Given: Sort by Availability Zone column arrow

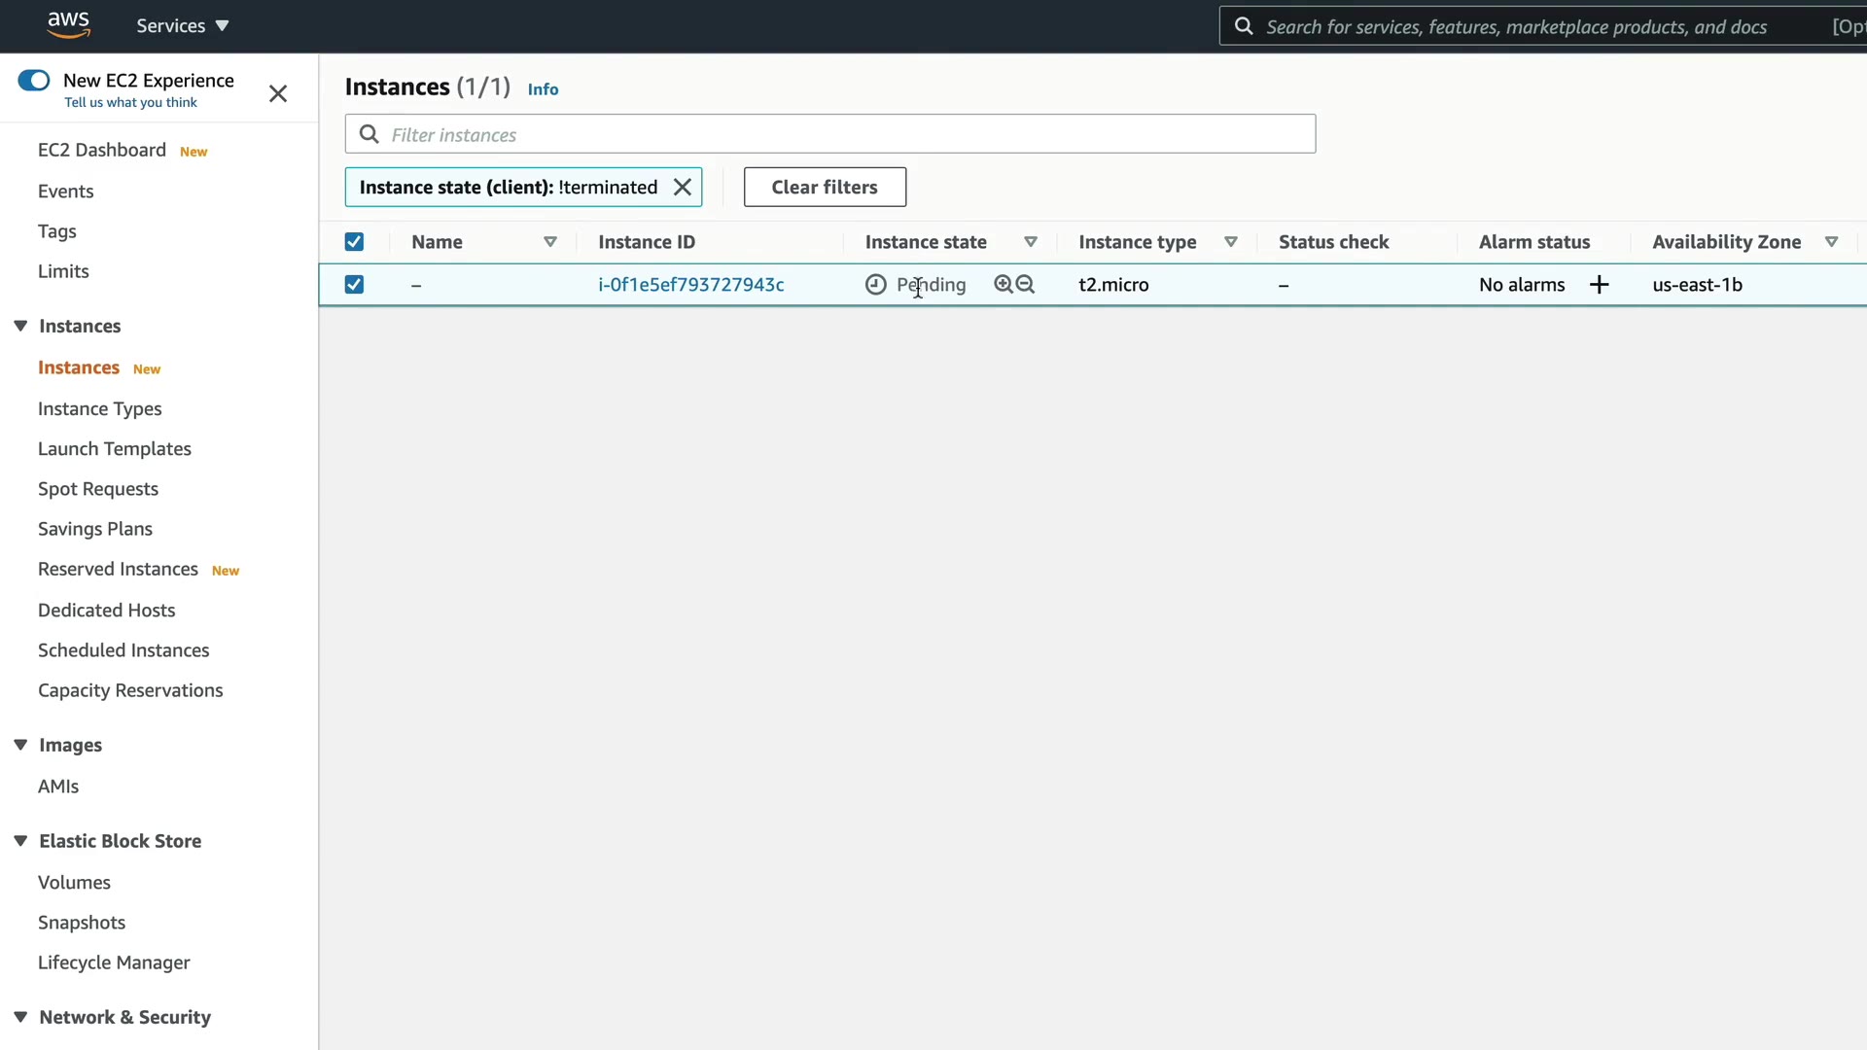Looking at the screenshot, I should point(1832,242).
